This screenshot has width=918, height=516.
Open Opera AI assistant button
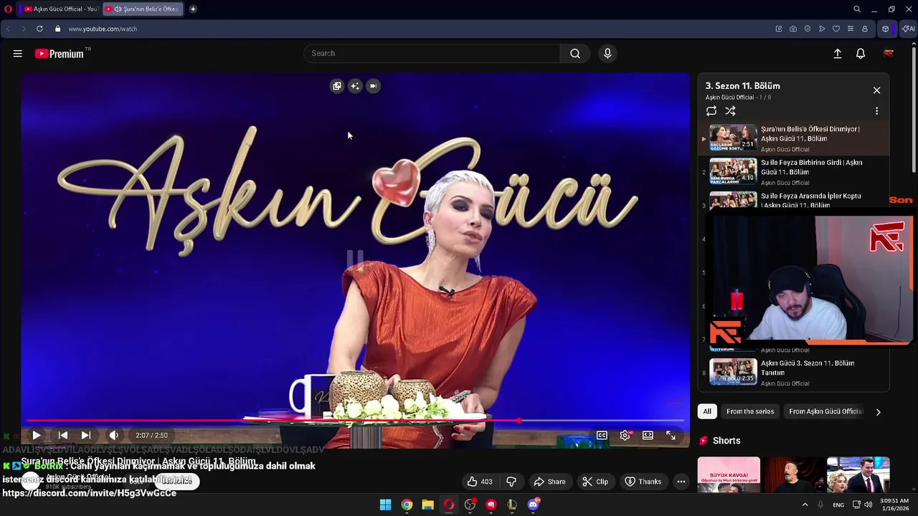click(908, 29)
